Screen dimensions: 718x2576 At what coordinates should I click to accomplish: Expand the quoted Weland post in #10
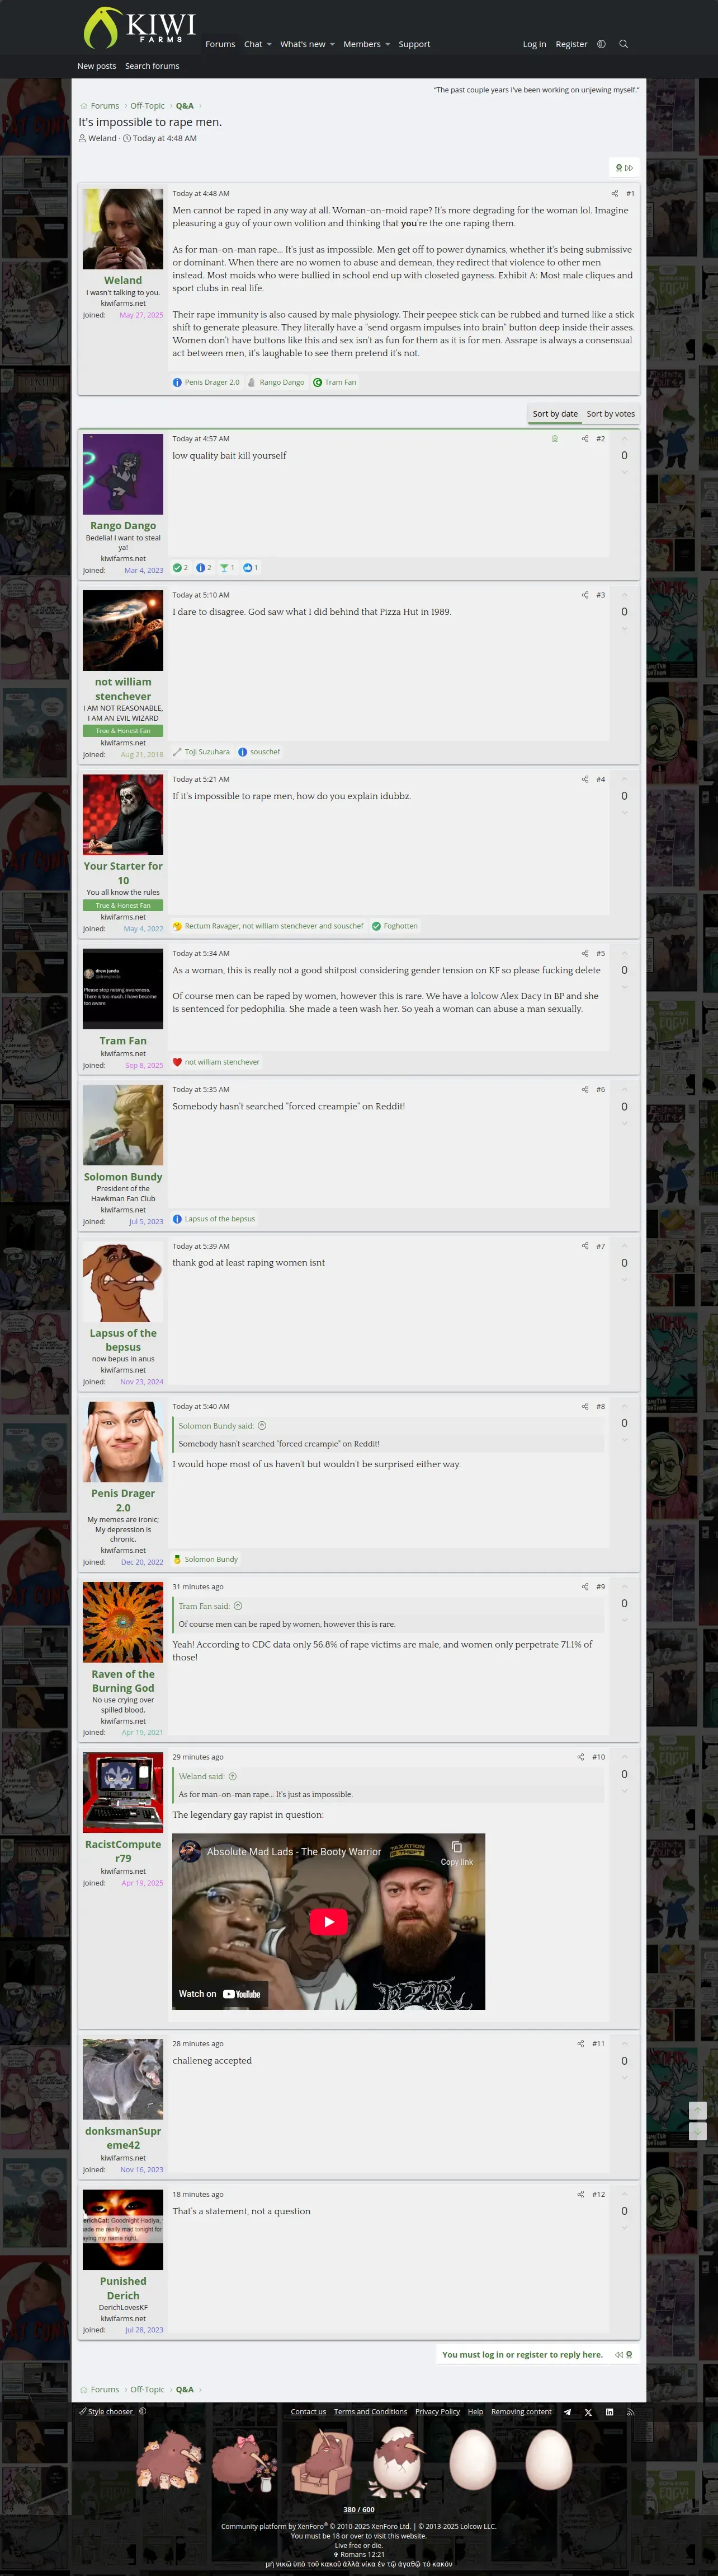coord(233,1776)
